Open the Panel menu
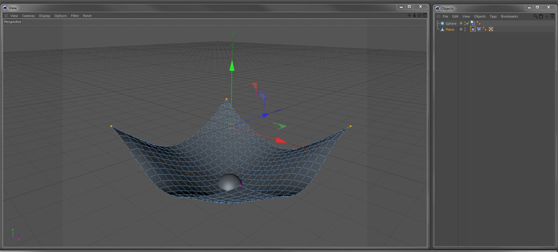 coord(86,16)
